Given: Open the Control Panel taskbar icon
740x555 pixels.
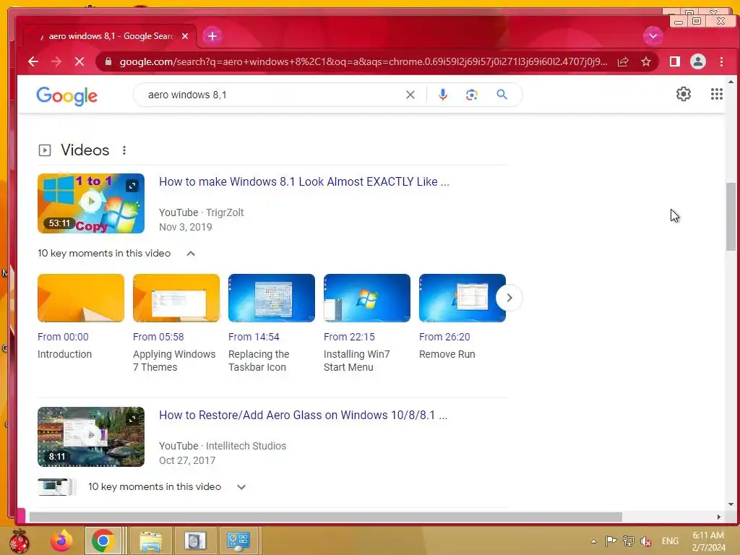Looking at the screenshot, I should [238, 541].
